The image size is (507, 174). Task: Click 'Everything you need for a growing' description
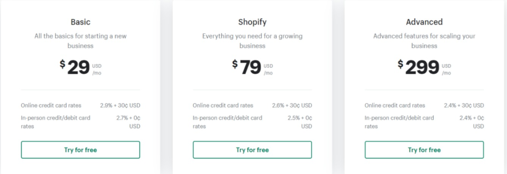tap(252, 41)
